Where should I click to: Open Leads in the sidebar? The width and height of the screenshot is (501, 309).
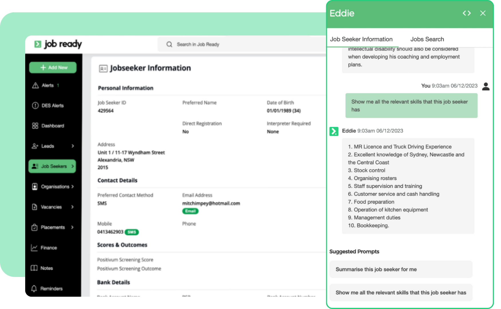coord(48,146)
